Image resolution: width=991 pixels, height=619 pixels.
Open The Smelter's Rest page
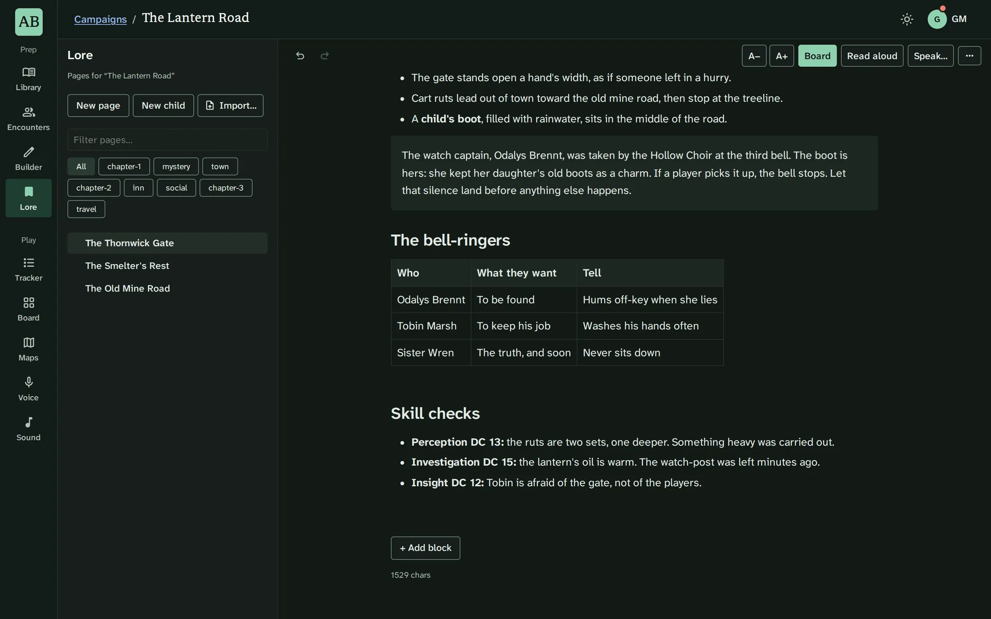pyautogui.click(x=167, y=266)
